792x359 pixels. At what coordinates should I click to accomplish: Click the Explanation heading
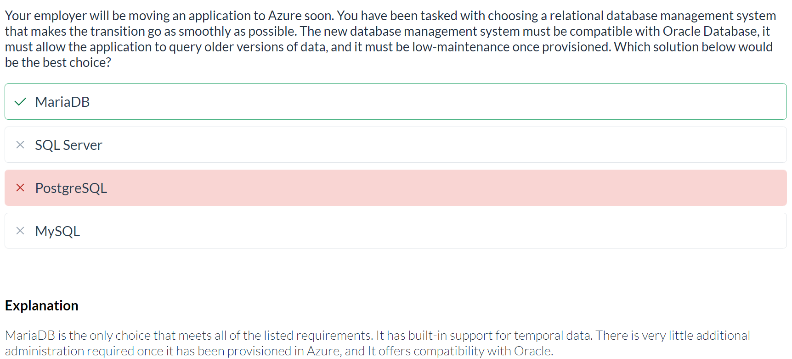click(42, 305)
